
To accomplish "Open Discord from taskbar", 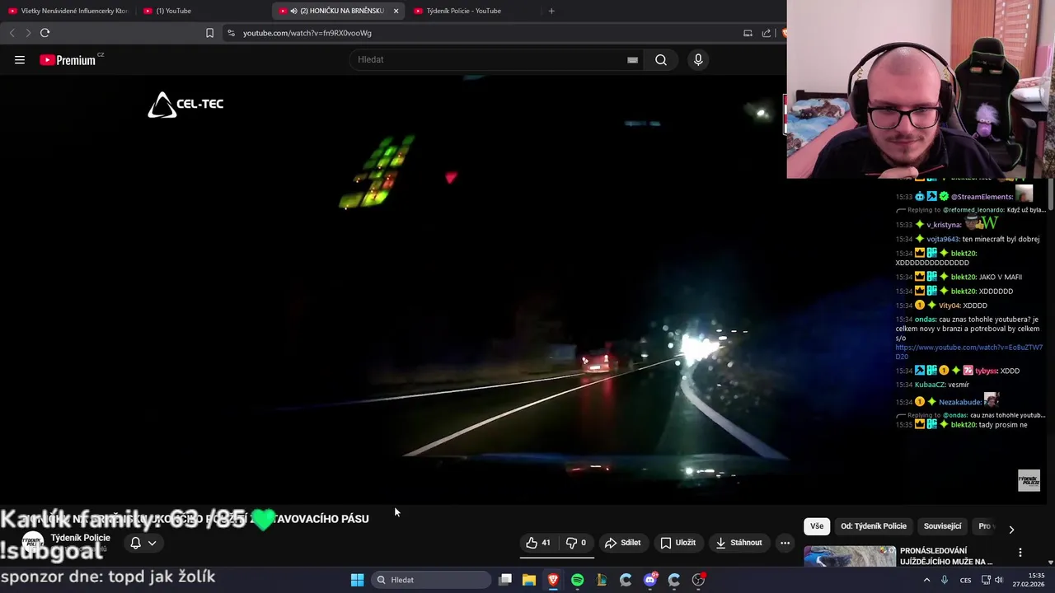I will pos(650,580).
